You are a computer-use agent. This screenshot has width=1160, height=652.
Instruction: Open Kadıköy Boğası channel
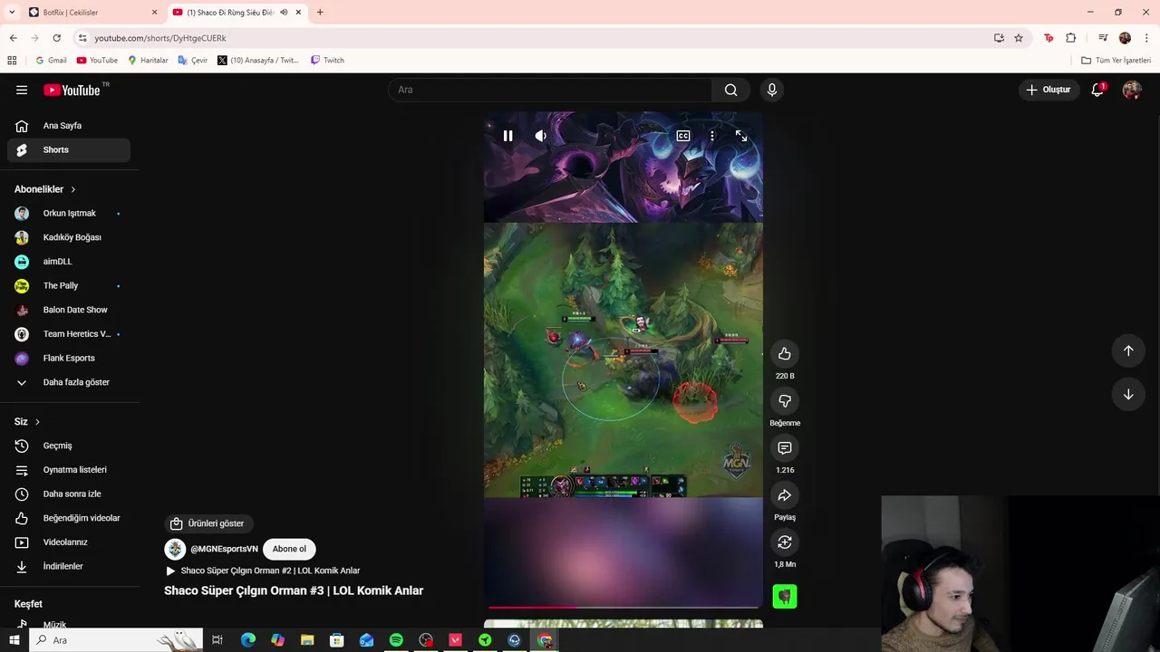[x=69, y=237]
